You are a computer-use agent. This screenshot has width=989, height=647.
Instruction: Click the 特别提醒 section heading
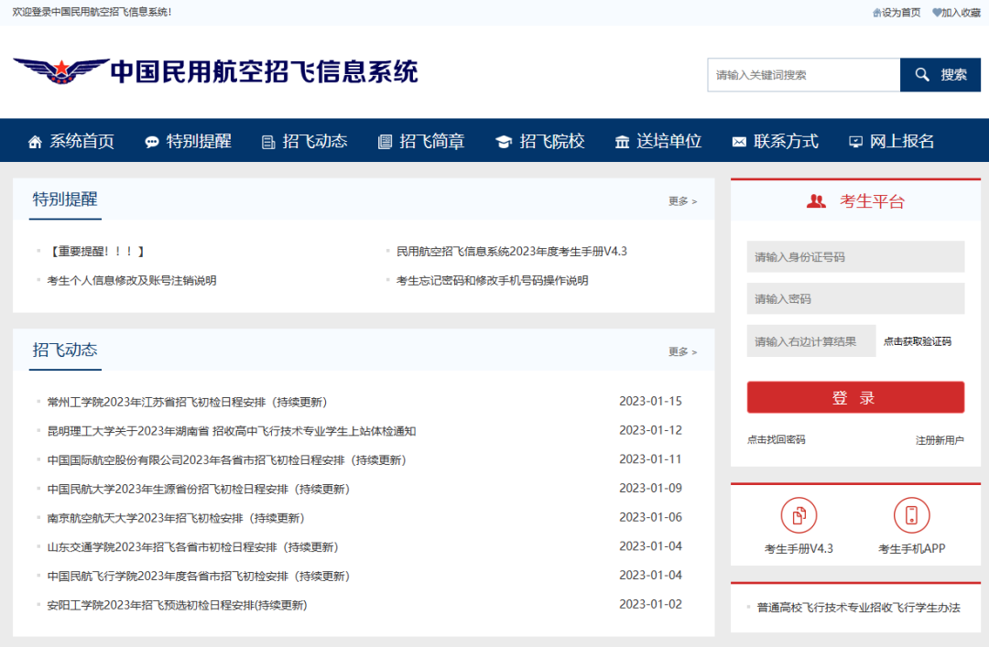(x=65, y=199)
